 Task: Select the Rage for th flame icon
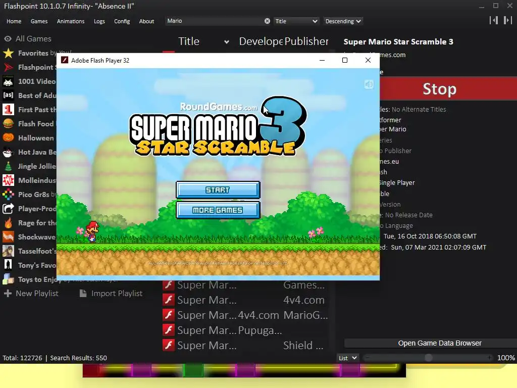pyautogui.click(x=8, y=223)
